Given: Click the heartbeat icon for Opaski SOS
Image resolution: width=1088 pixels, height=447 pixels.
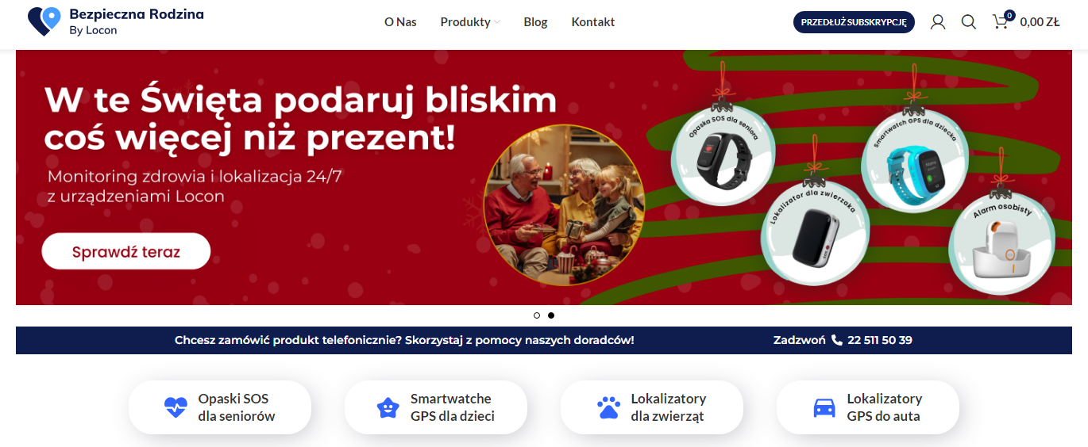Looking at the screenshot, I should [x=176, y=407].
